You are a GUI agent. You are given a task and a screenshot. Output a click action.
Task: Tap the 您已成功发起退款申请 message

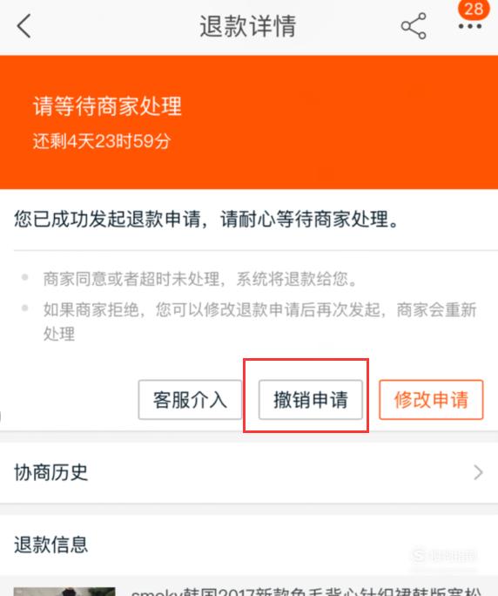point(207,220)
